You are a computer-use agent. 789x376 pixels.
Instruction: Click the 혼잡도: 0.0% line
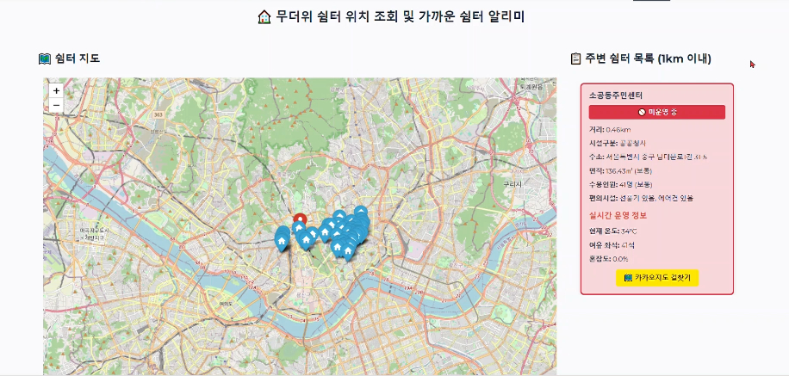point(608,259)
